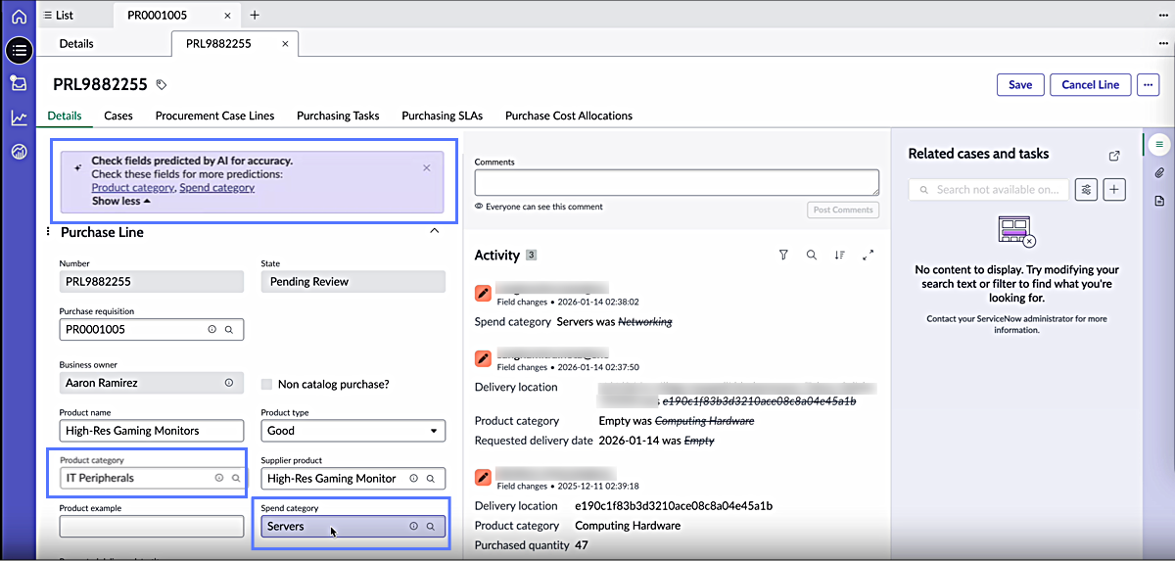Open the List menu icon in the sidebar
Screen dimensions: 1175x561
pyautogui.click(x=19, y=49)
